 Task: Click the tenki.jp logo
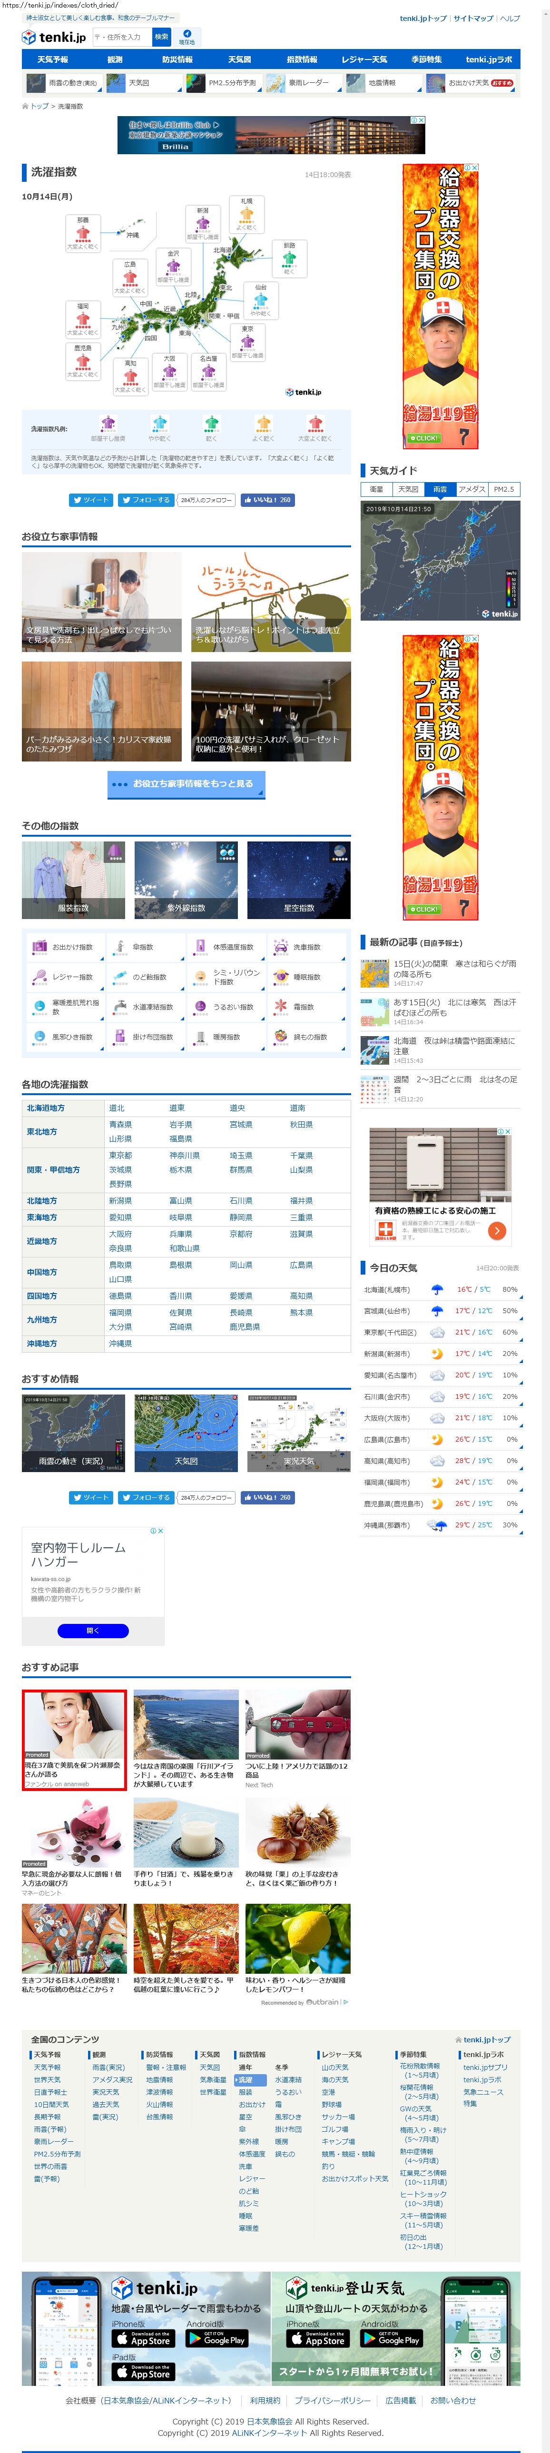click(54, 37)
